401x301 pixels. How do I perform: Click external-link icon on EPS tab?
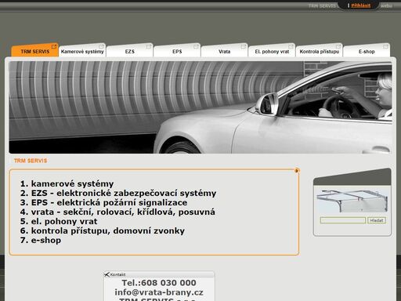coord(196,47)
